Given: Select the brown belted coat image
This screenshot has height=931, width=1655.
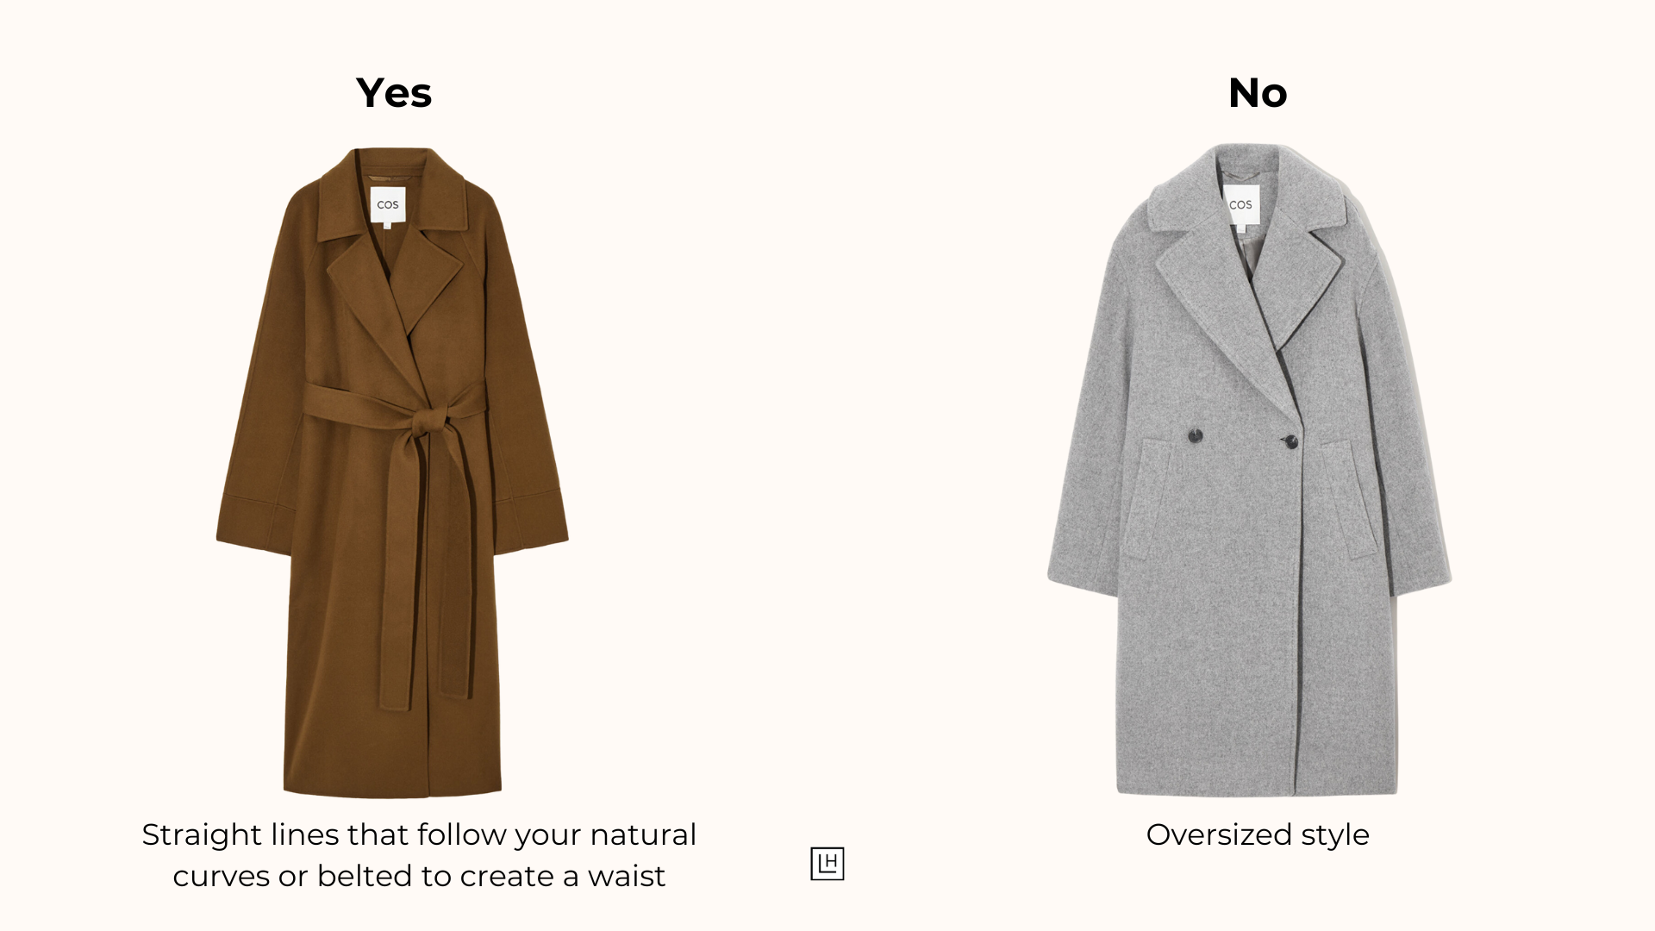Looking at the screenshot, I should point(392,472).
